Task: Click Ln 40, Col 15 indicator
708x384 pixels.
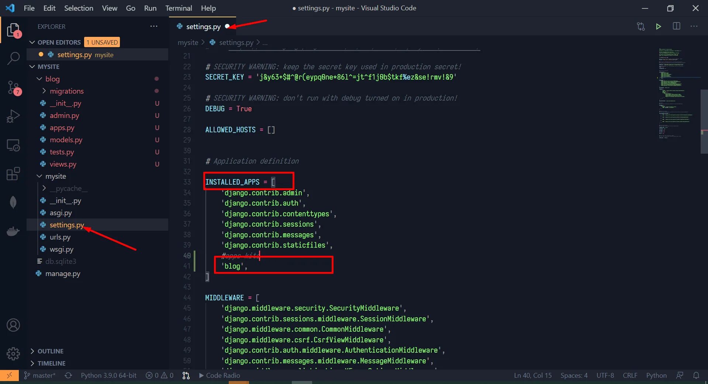Action: coord(533,375)
